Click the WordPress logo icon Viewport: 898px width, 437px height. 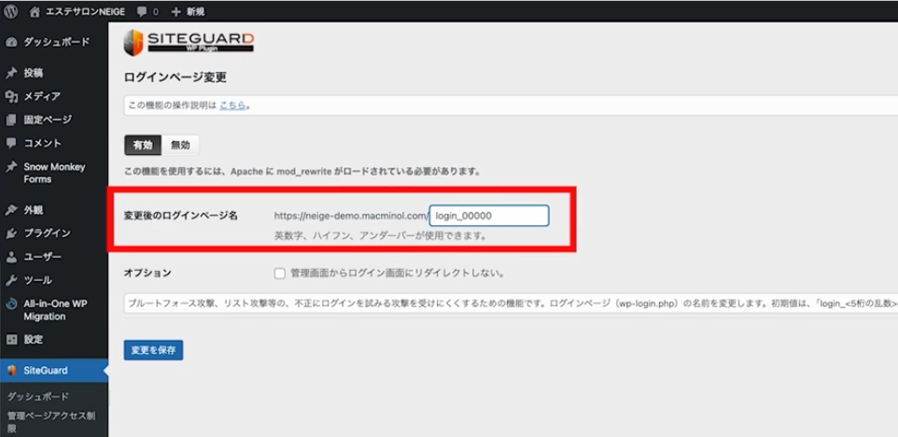pos(11,11)
